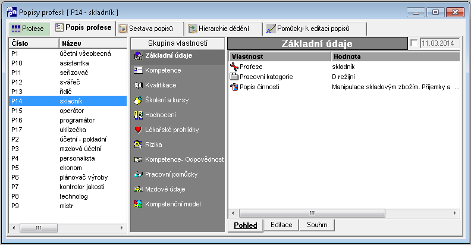Click the left arrow of profession list scrollbar
471x245 pixels.
[x=14, y=228]
